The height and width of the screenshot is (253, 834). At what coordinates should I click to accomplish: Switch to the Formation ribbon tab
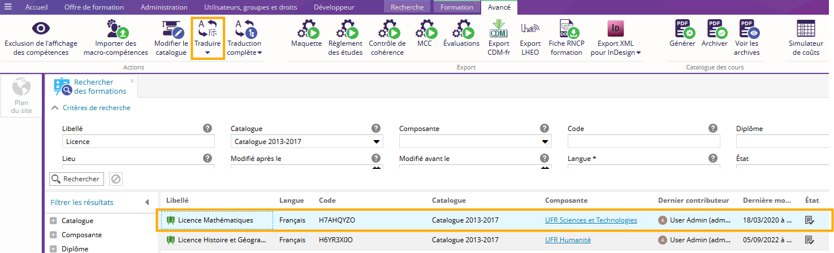tap(456, 7)
